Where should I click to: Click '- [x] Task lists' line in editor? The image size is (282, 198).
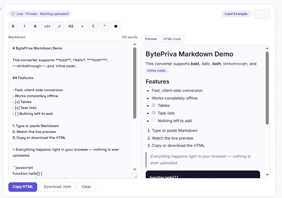[x=24, y=108]
